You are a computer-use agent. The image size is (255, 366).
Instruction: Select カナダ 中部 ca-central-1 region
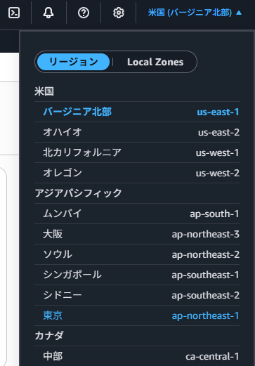pyautogui.click(x=137, y=356)
